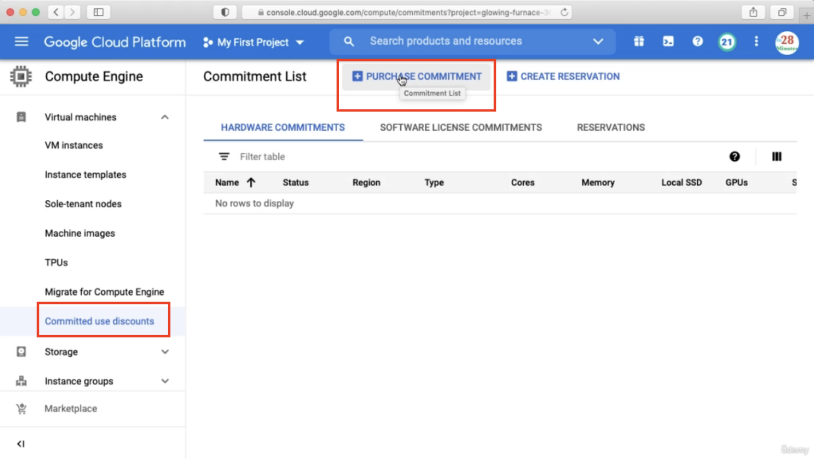The height and width of the screenshot is (460, 814).
Task: Click the GPUs column header
Action: [x=736, y=182]
